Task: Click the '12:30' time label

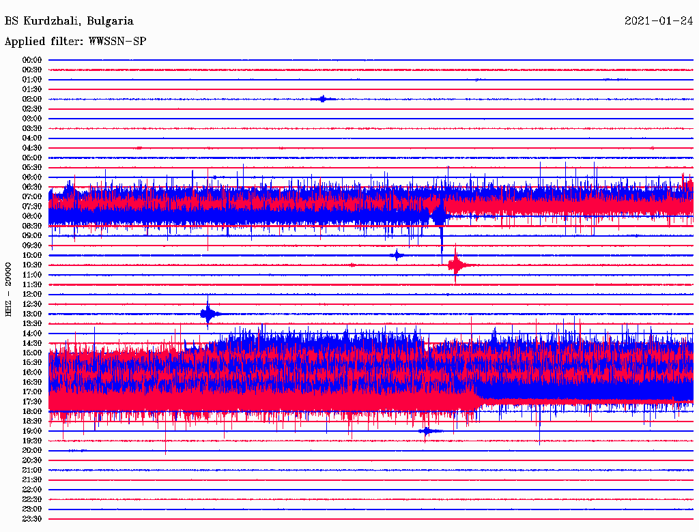Action: tap(32, 304)
